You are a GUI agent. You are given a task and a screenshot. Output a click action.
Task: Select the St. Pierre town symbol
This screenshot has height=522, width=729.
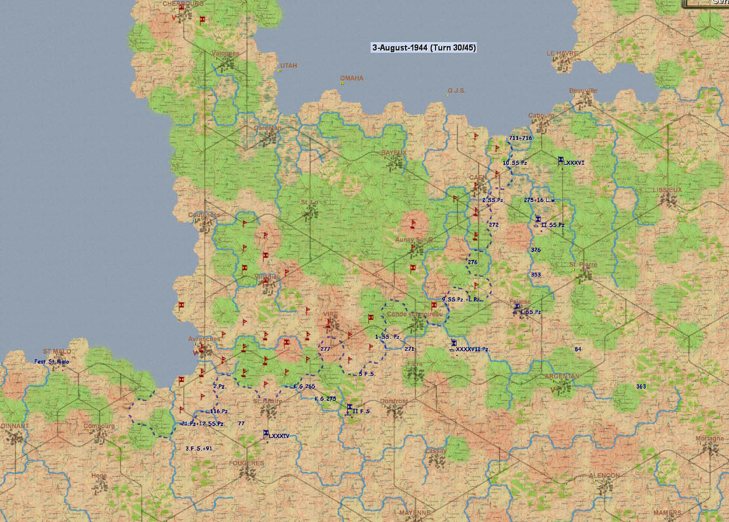pos(583,274)
